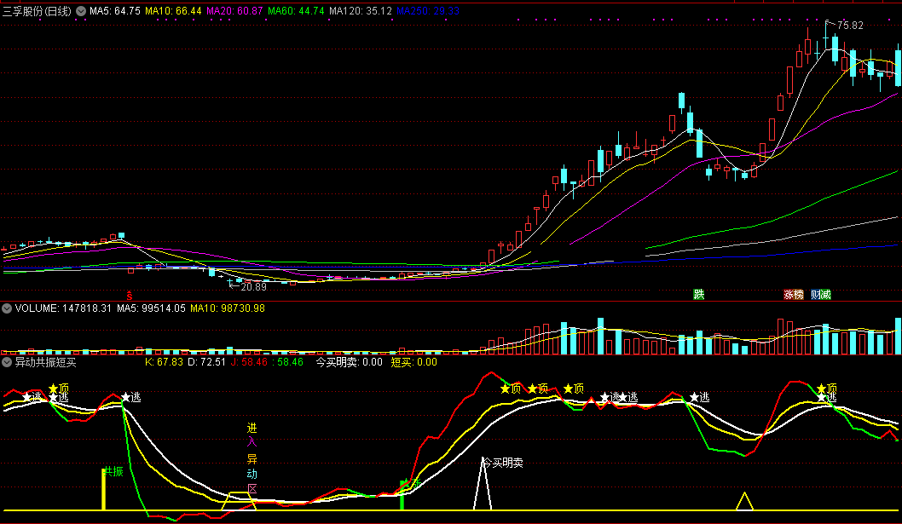Click the yellow 共振 vertical bar
The image size is (902, 524).
(x=103, y=489)
